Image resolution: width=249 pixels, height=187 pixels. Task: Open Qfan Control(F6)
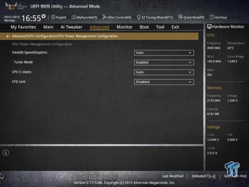(x=117, y=17)
